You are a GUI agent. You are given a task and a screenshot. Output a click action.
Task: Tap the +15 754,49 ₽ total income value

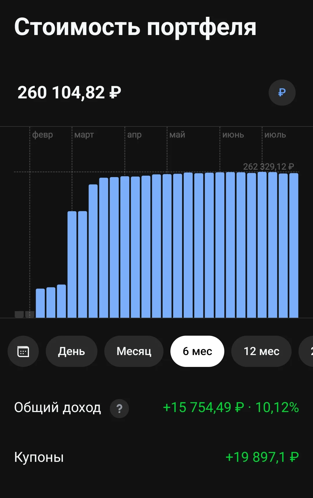click(203, 407)
